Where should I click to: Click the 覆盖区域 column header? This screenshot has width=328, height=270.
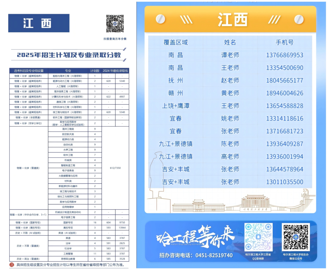175,43
